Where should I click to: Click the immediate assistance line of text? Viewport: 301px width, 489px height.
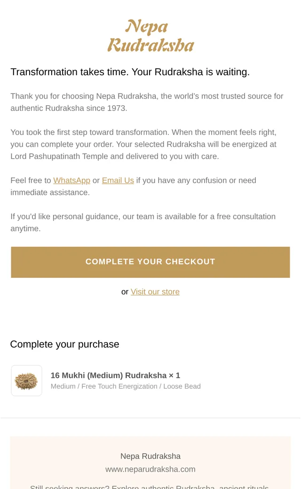tap(50, 193)
